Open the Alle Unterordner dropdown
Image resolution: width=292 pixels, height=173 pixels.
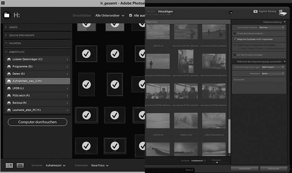[109, 16]
